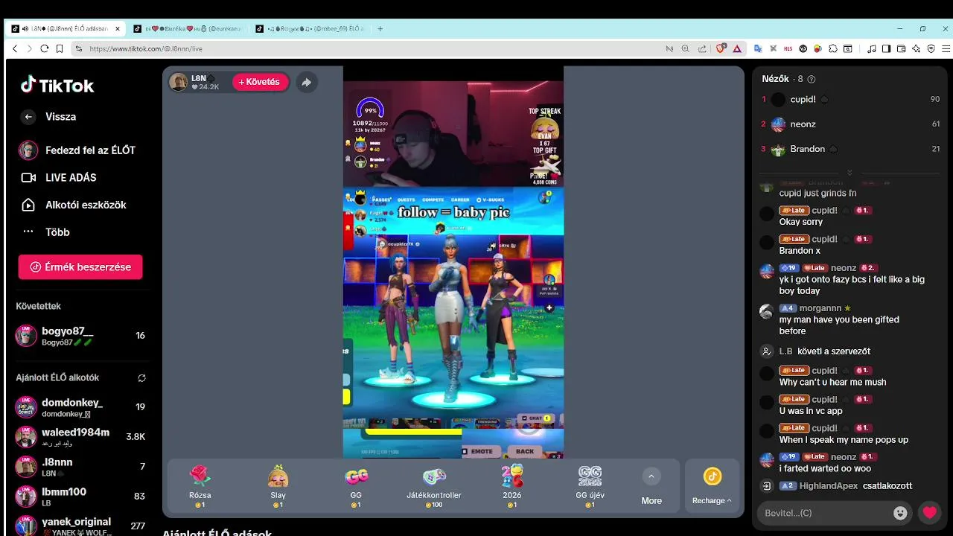This screenshot has width=953, height=536.
Task: Open the Leo AI sparkle icon
Action: (x=916, y=48)
